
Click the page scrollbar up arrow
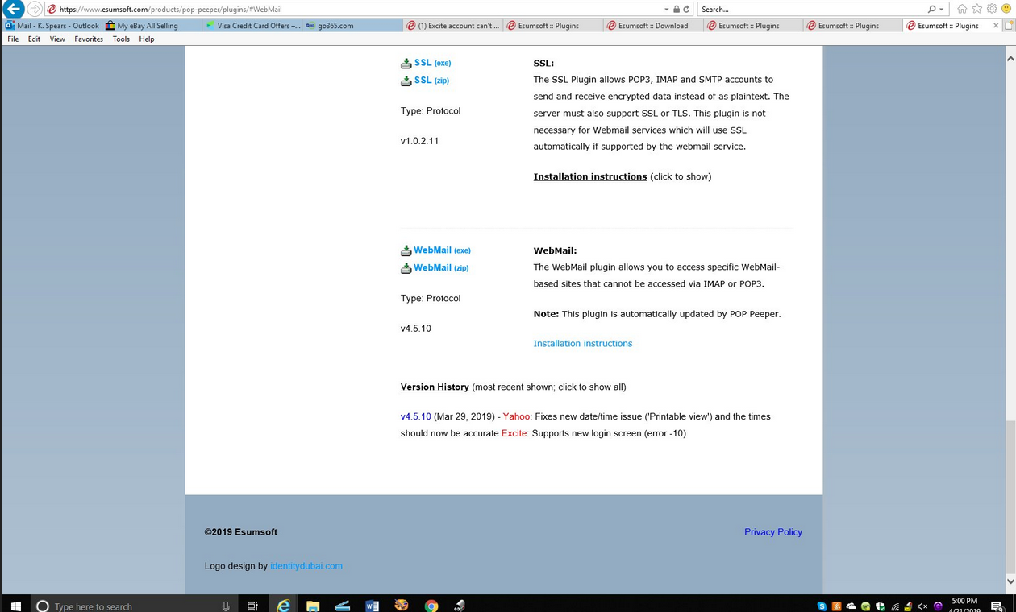(x=1010, y=57)
